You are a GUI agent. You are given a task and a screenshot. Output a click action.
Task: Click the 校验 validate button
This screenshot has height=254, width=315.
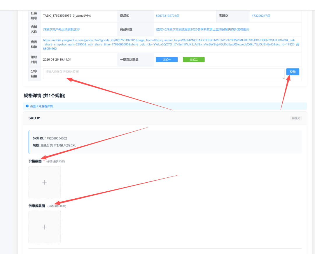(293, 72)
